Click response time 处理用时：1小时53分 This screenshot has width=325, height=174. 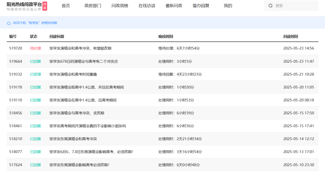coord(176,100)
